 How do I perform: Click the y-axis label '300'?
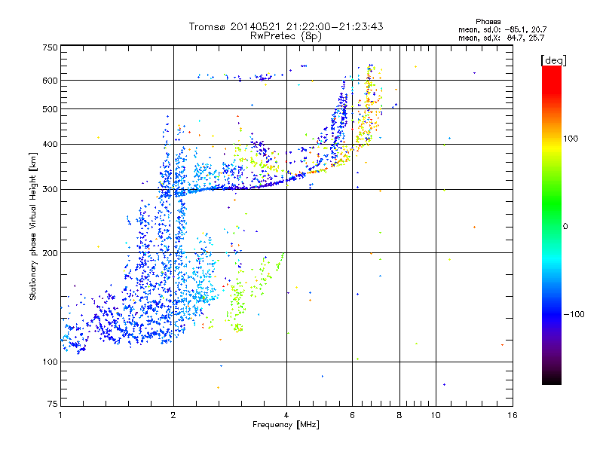[x=50, y=189]
